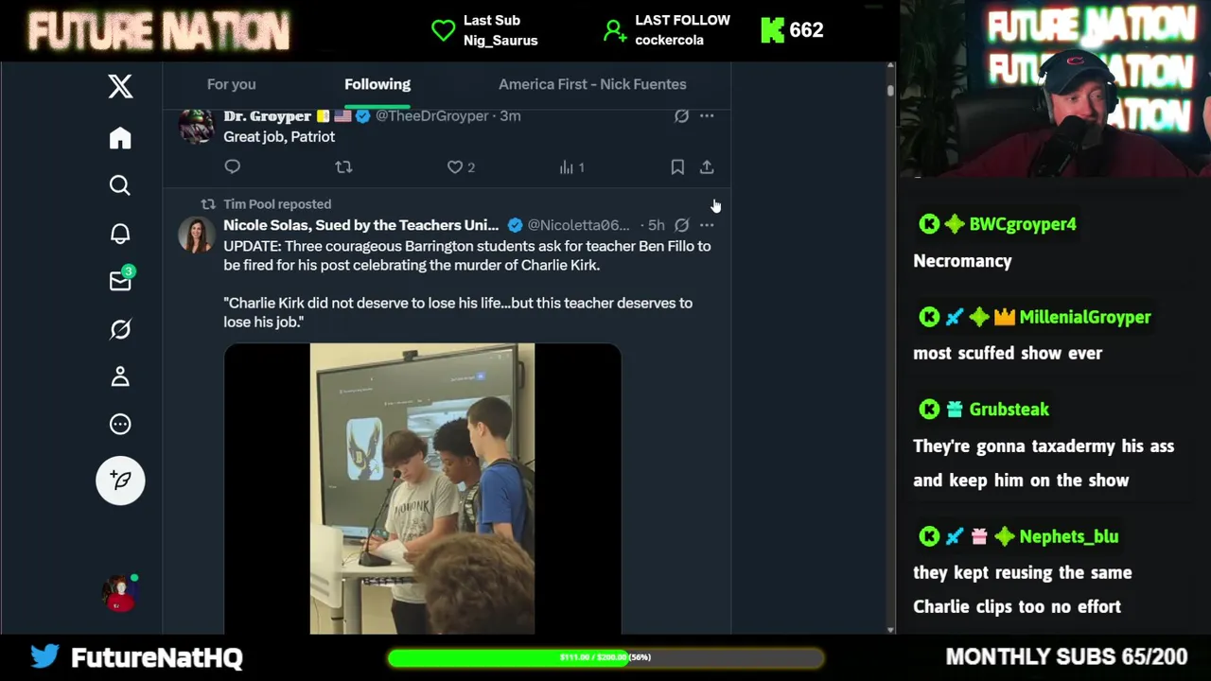Click Nephets_blu chat username

click(1069, 536)
